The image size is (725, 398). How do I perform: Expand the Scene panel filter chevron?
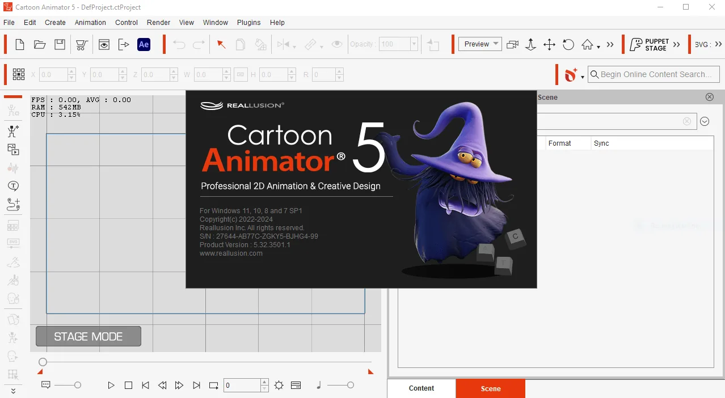pyautogui.click(x=705, y=121)
